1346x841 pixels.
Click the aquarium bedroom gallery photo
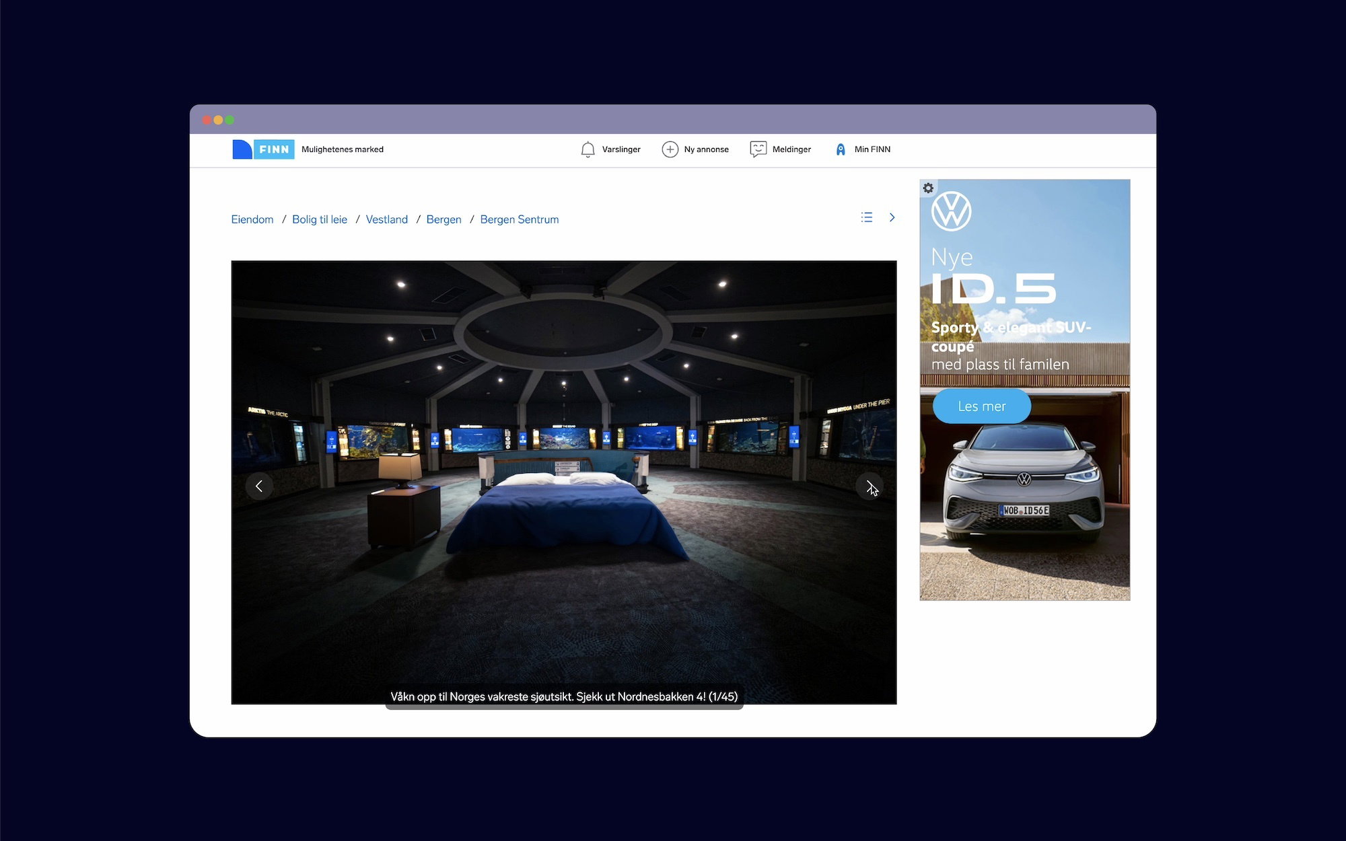[x=564, y=482]
